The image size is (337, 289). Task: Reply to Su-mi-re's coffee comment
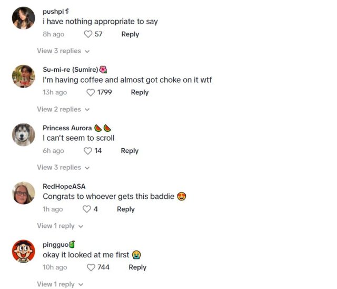(x=140, y=92)
